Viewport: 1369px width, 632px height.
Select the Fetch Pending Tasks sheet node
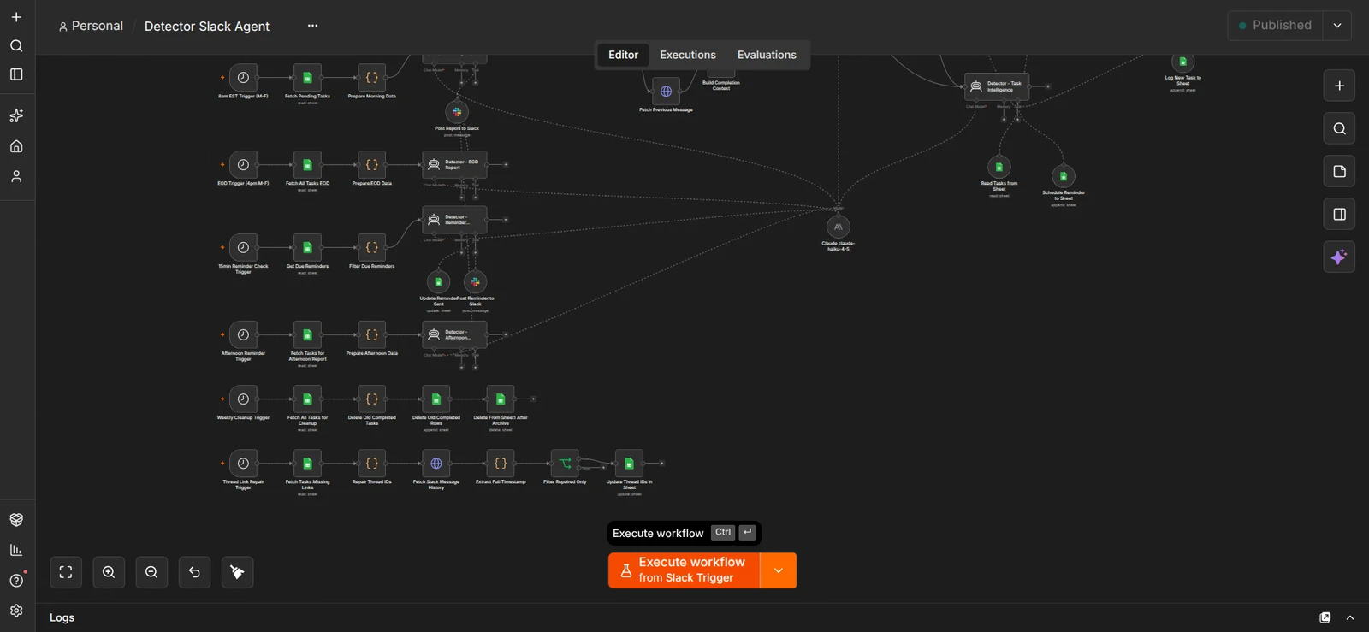(307, 78)
